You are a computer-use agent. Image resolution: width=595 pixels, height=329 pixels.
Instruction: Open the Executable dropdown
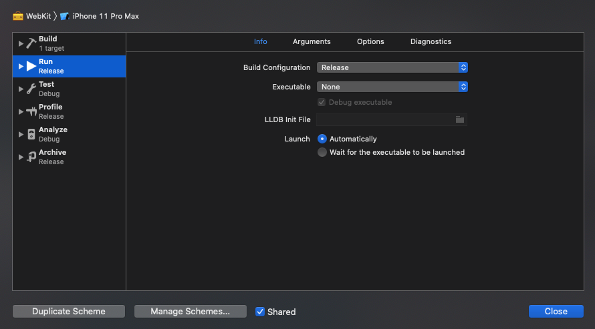click(x=392, y=87)
